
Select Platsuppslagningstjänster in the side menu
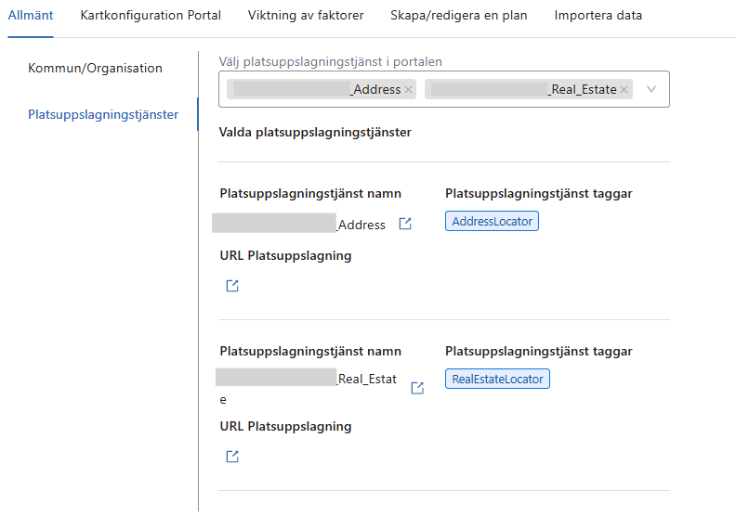click(x=103, y=115)
